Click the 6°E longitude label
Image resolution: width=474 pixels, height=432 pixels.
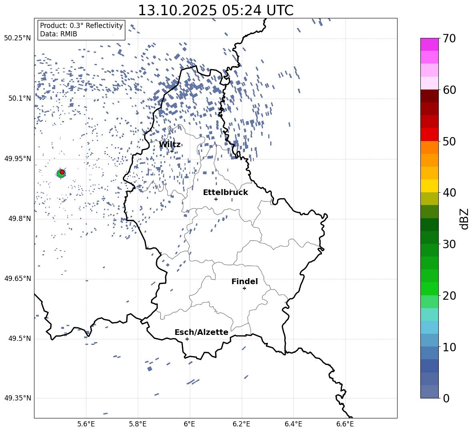click(x=189, y=424)
